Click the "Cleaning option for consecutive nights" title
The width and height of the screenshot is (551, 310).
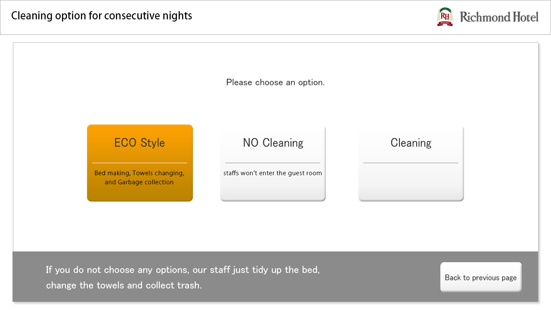(102, 16)
